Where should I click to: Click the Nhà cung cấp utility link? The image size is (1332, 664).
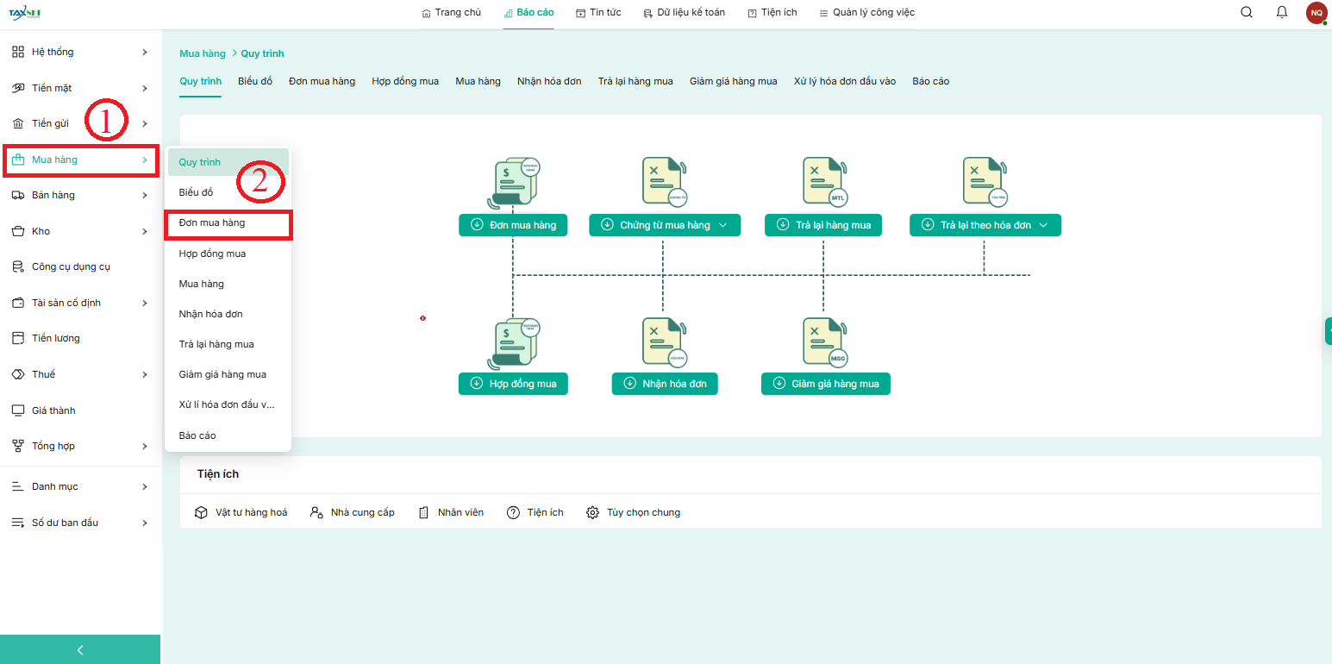(x=353, y=512)
